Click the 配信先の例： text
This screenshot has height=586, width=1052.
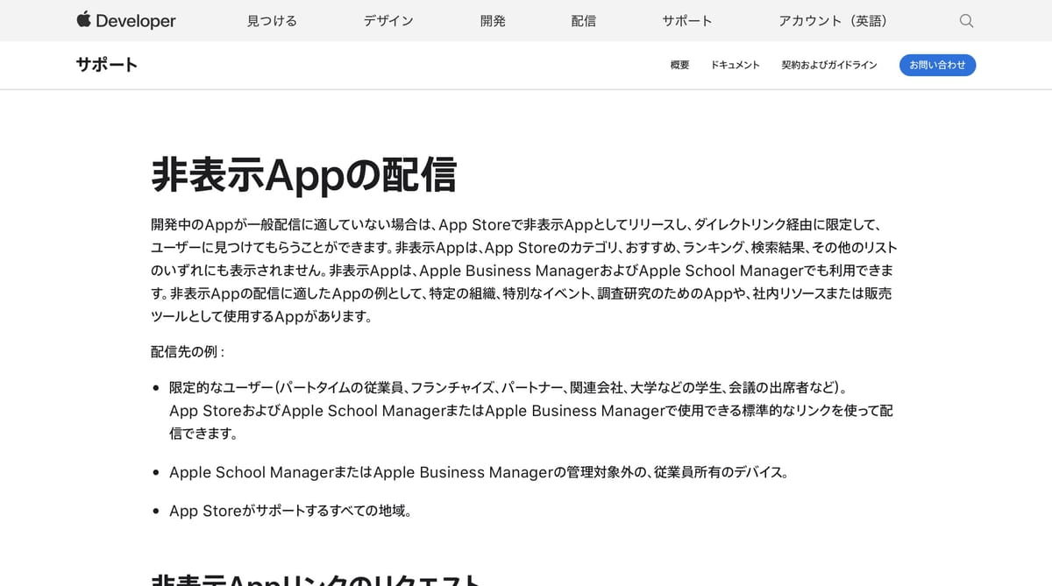pyautogui.click(x=188, y=352)
